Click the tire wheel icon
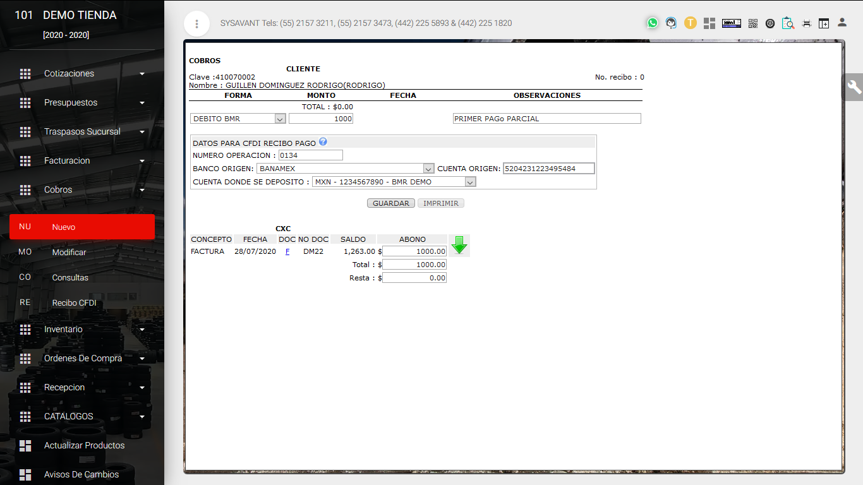The width and height of the screenshot is (863, 485). coord(770,23)
